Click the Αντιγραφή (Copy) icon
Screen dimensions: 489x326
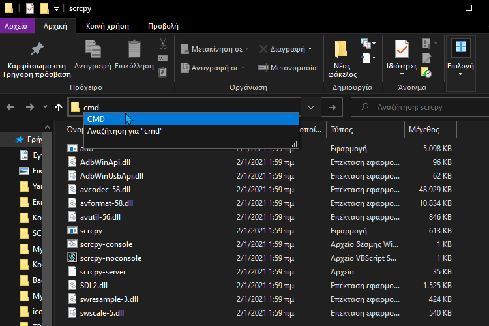93,49
